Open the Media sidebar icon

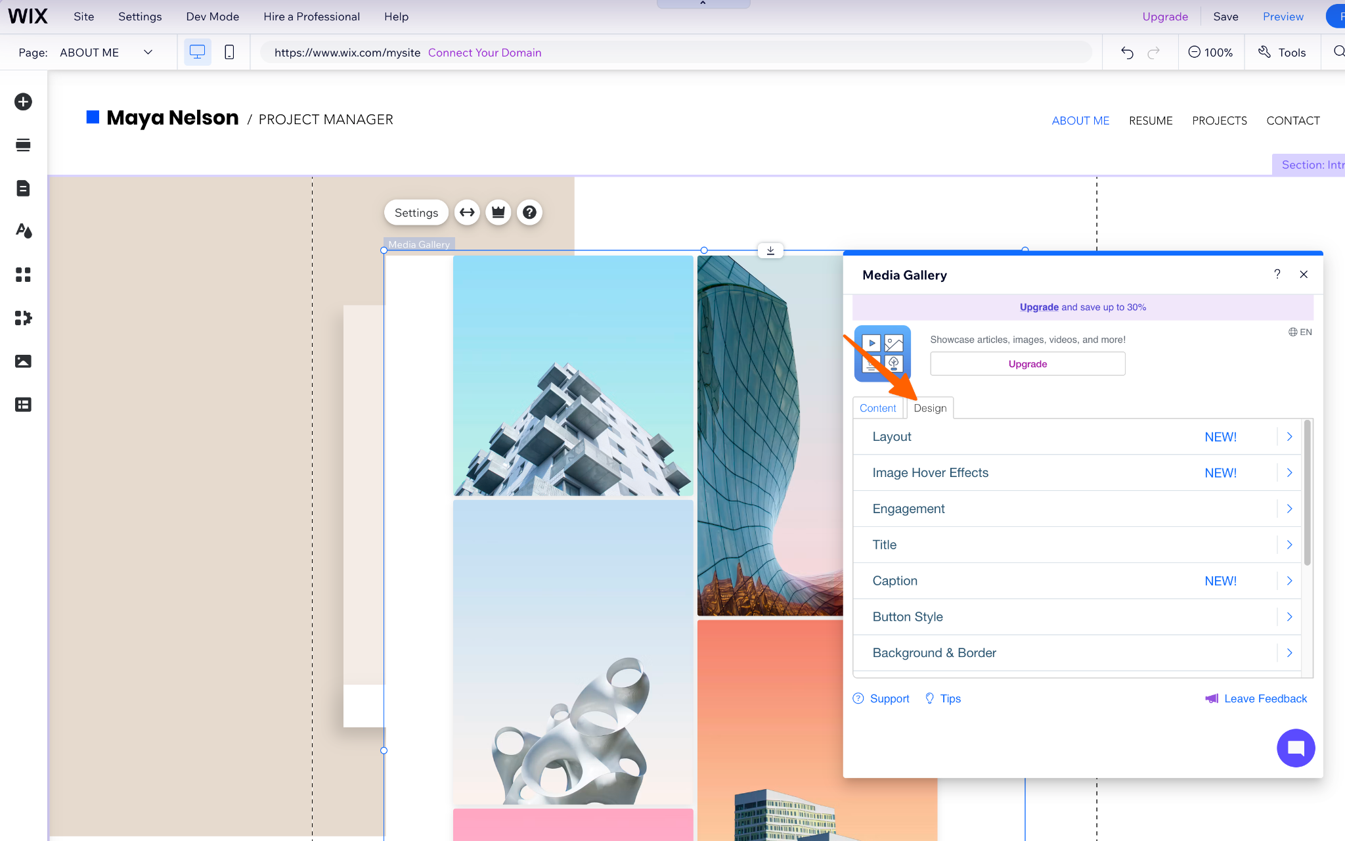tap(23, 361)
